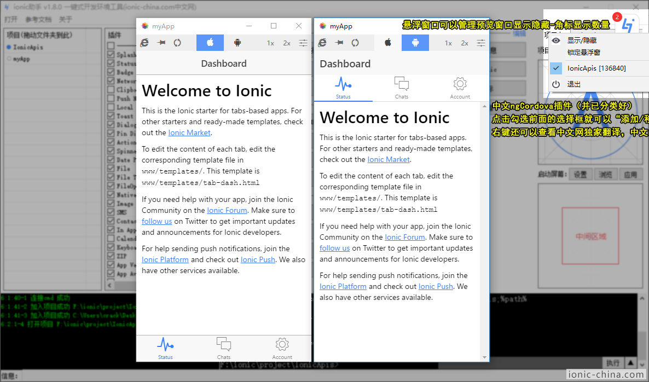Open Account tab in right Android preview

pyautogui.click(x=460, y=88)
